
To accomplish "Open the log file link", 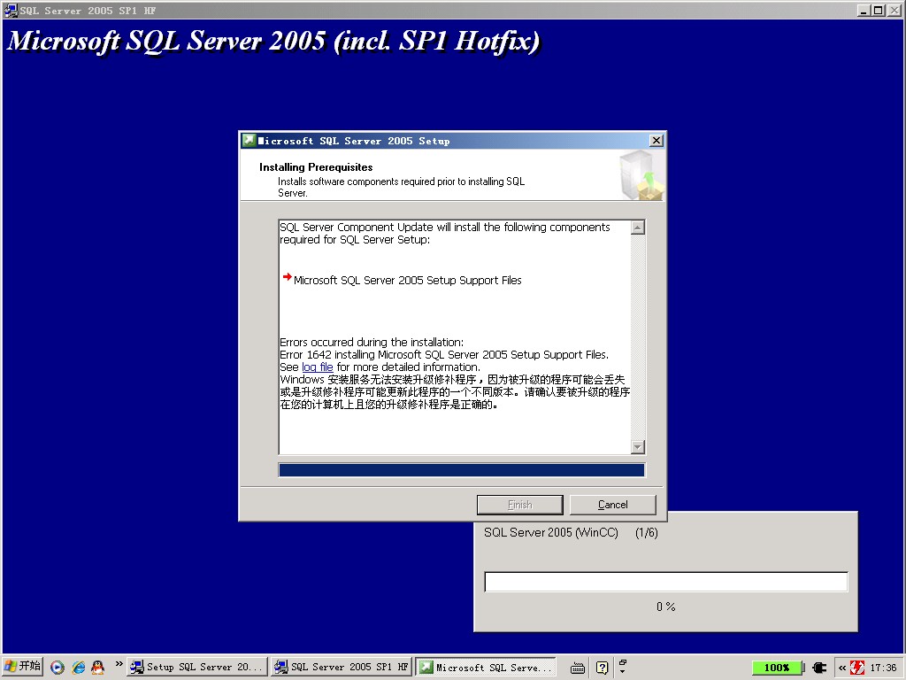I will pyautogui.click(x=318, y=367).
